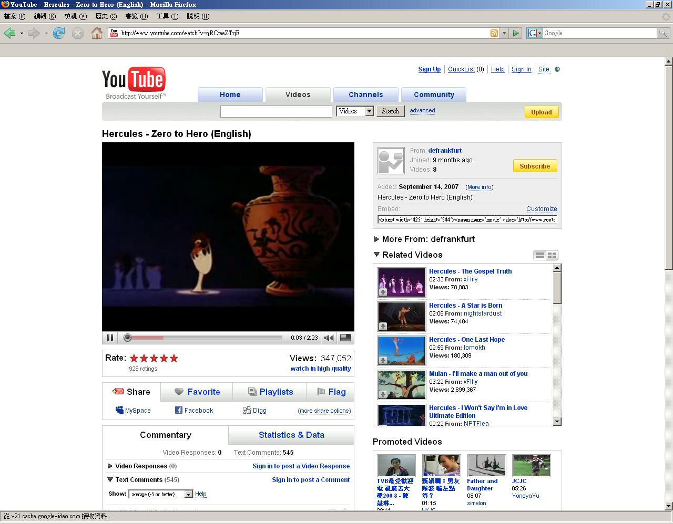The image size is (673, 524).
Task: Open the 檔案 (File) menu
Action: click(15, 16)
